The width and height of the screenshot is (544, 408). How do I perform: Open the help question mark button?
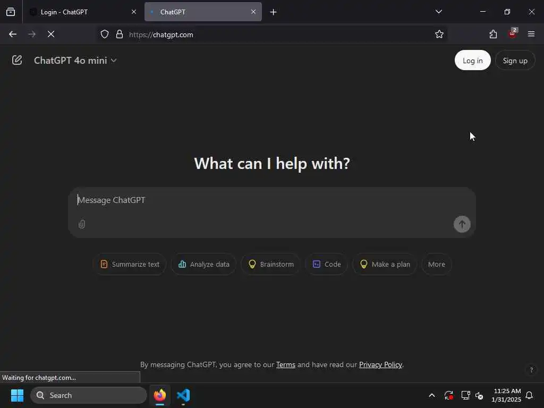531,370
